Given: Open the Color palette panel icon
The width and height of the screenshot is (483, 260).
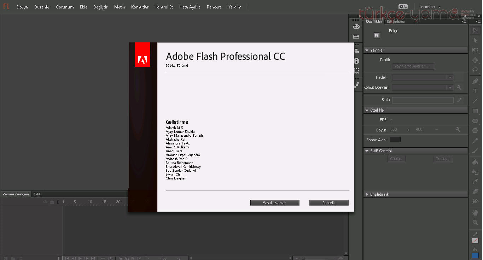Looking at the screenshot, I should click(356, 27).
